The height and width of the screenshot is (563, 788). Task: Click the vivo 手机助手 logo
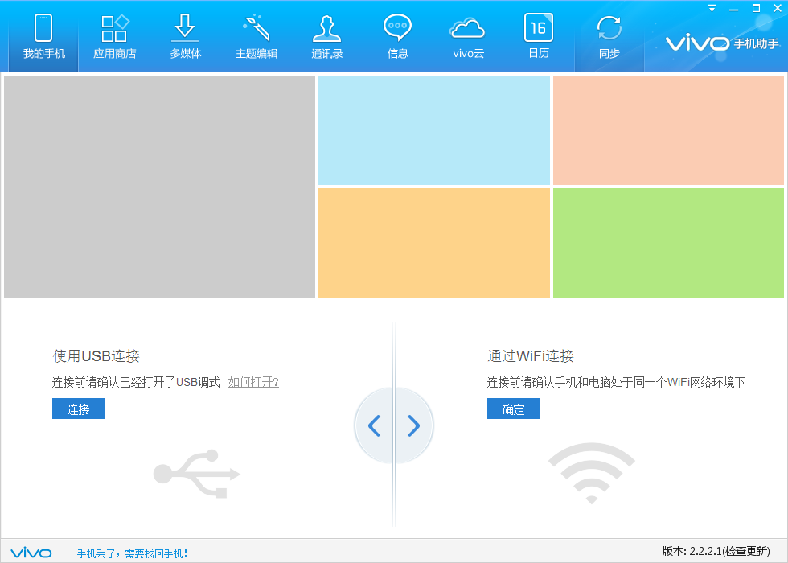(x=723, y=43)
